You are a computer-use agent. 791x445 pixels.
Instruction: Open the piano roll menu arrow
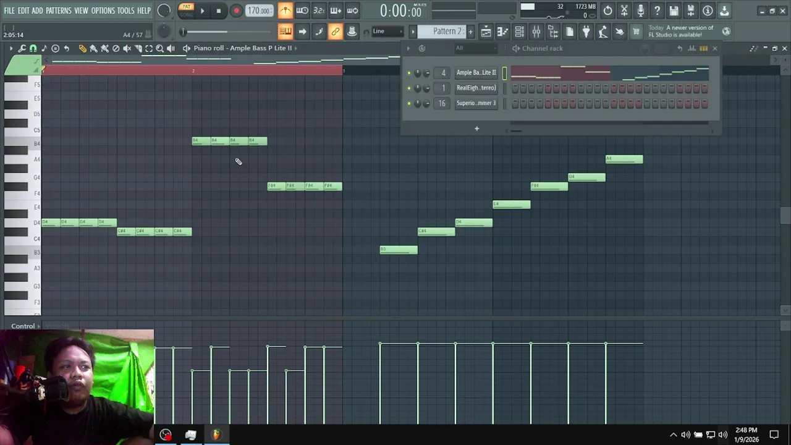pos(11,48)
